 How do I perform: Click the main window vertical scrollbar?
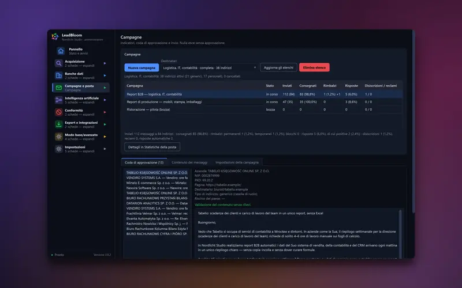[x=413, y=122]
